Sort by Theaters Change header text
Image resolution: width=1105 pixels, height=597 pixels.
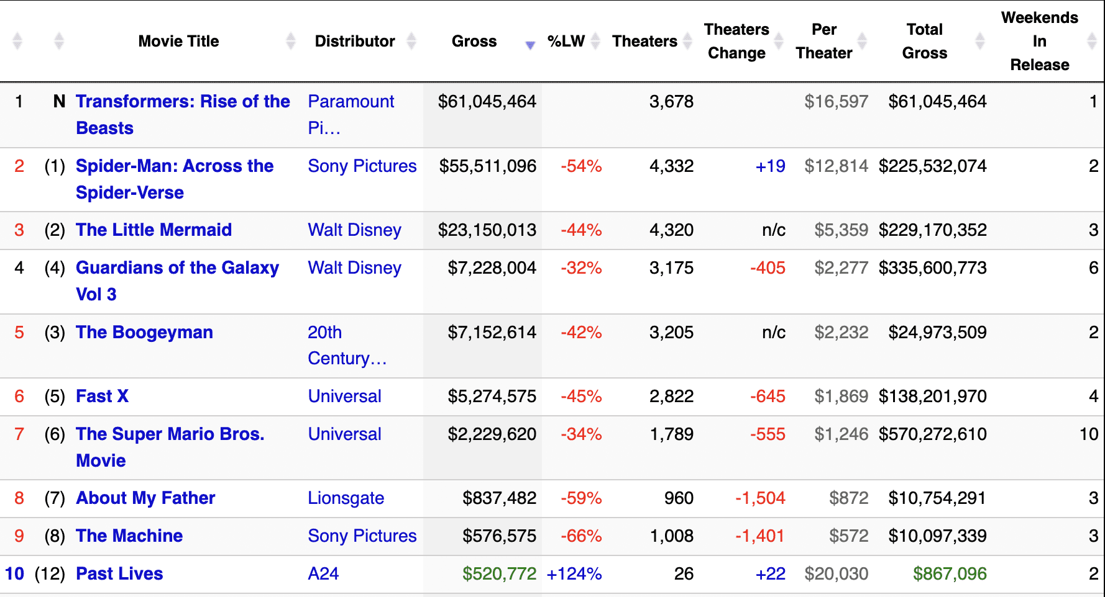coord(736,41)
